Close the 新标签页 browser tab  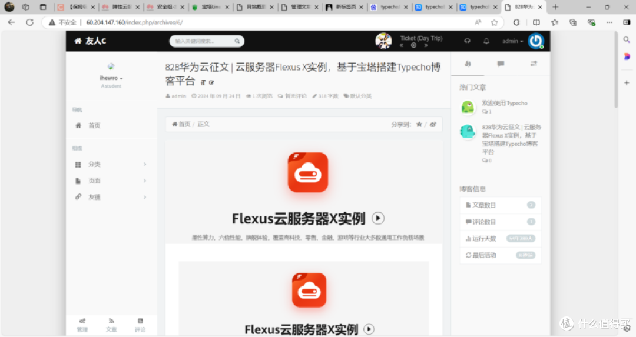(361, 7)
